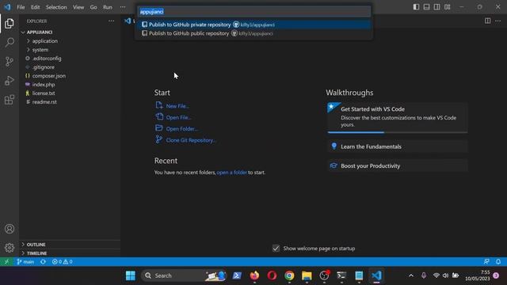Image resolution: width=507 pixels, height=285 pixels.
Task: Show hidden icons in system tray
Action: (x=411, y=275)
